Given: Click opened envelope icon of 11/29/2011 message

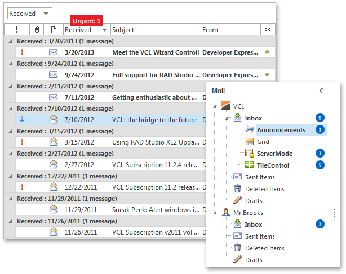Looking at the screenshot, I should tap(54, 209).
